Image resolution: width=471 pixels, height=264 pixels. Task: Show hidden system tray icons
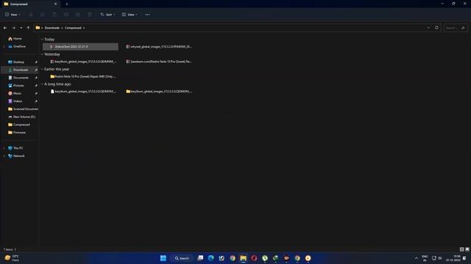417,258
